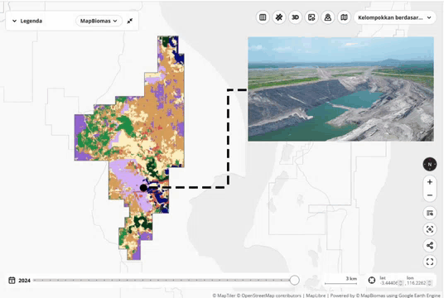Screen dimensions: 444x298
Task: Click the calendar icon beside 2024
Action: point(12,281)
